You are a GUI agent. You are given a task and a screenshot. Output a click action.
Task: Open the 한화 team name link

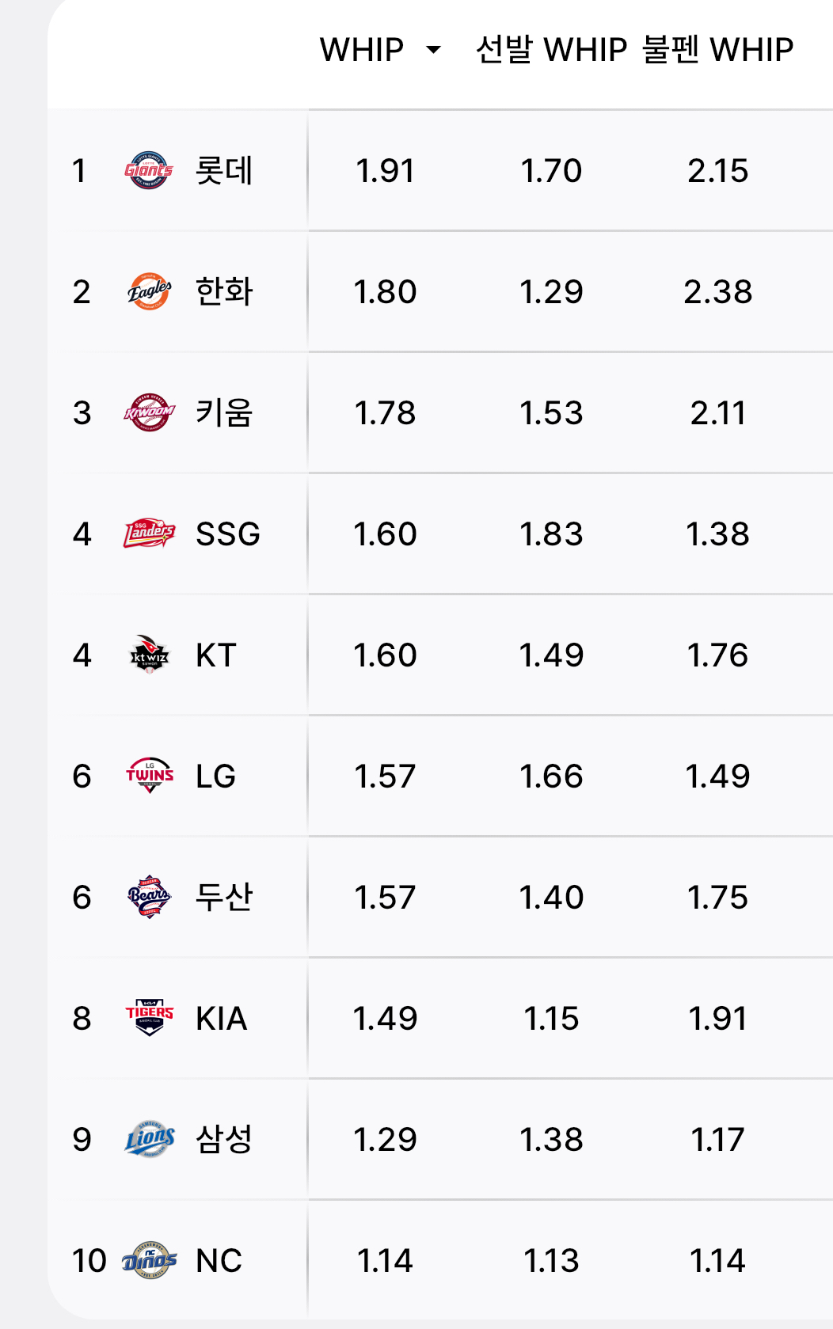(x=224, y=291)
